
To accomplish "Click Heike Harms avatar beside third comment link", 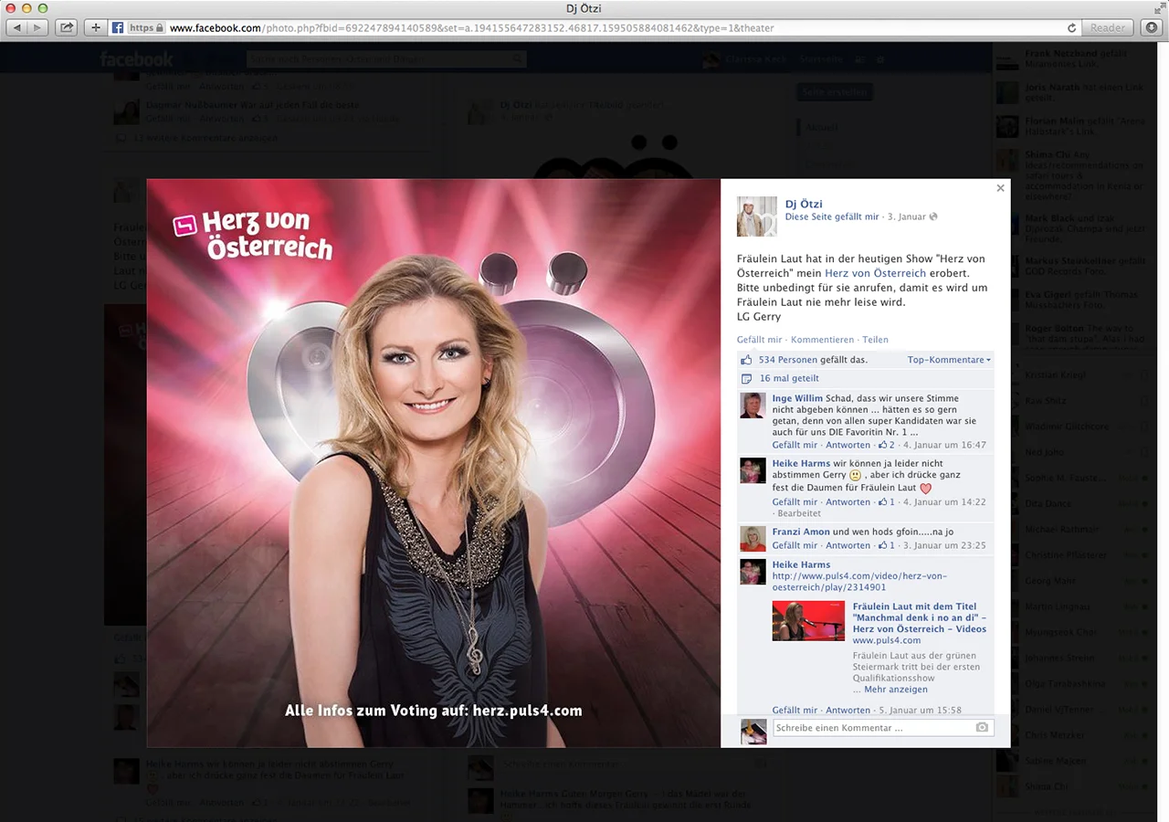I will [x=753, y=572].
